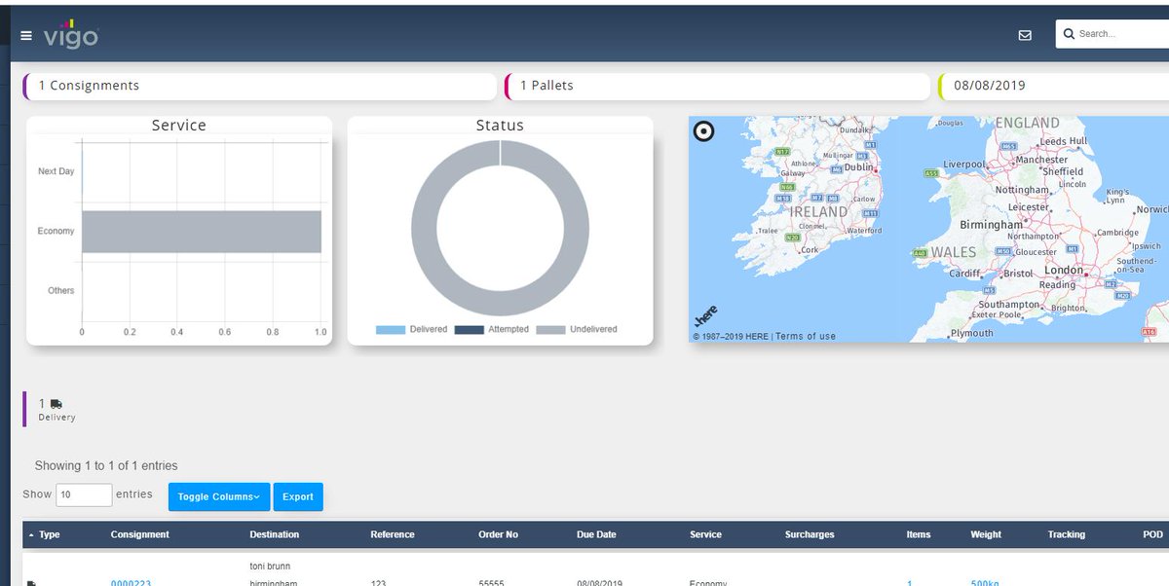1169x586 pixels.
Task: Open the Terms of use link on map
Action: (x=806, y=337)
